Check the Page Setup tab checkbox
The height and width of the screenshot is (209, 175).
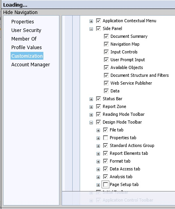(x=105, y=184)
